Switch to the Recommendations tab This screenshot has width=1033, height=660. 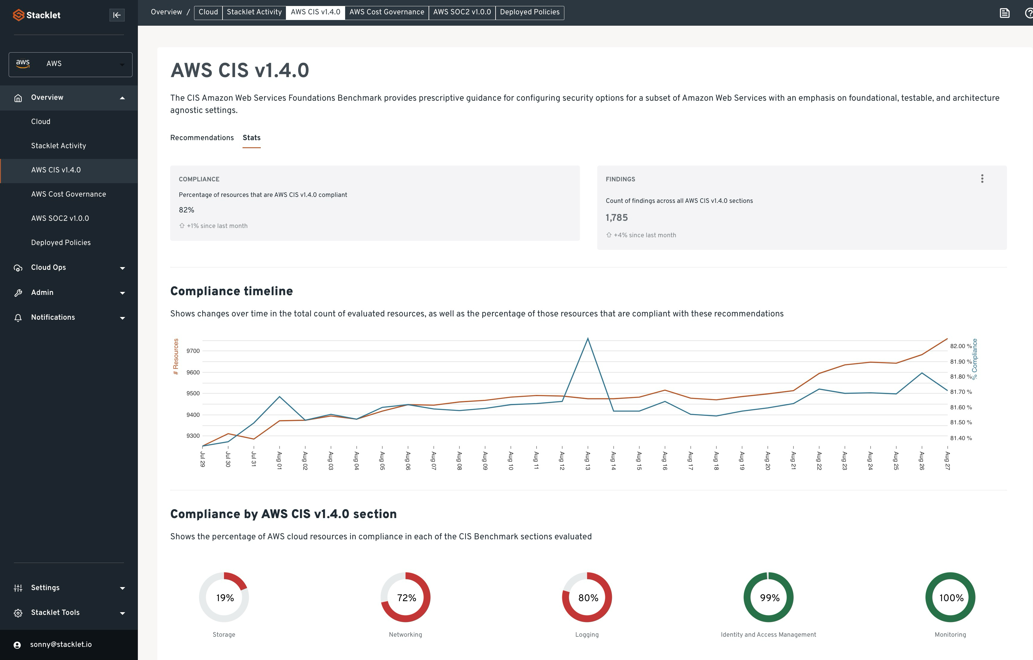(202, 137)
